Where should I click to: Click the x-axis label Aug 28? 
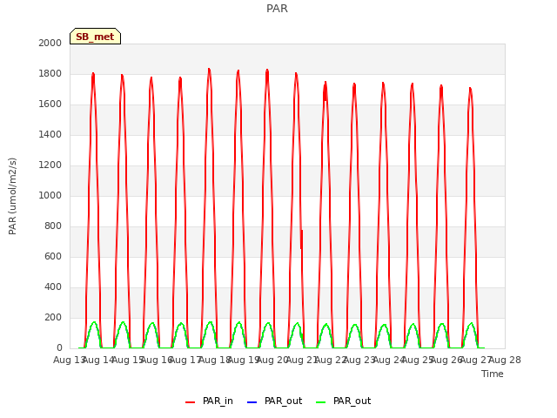(505, 360)
